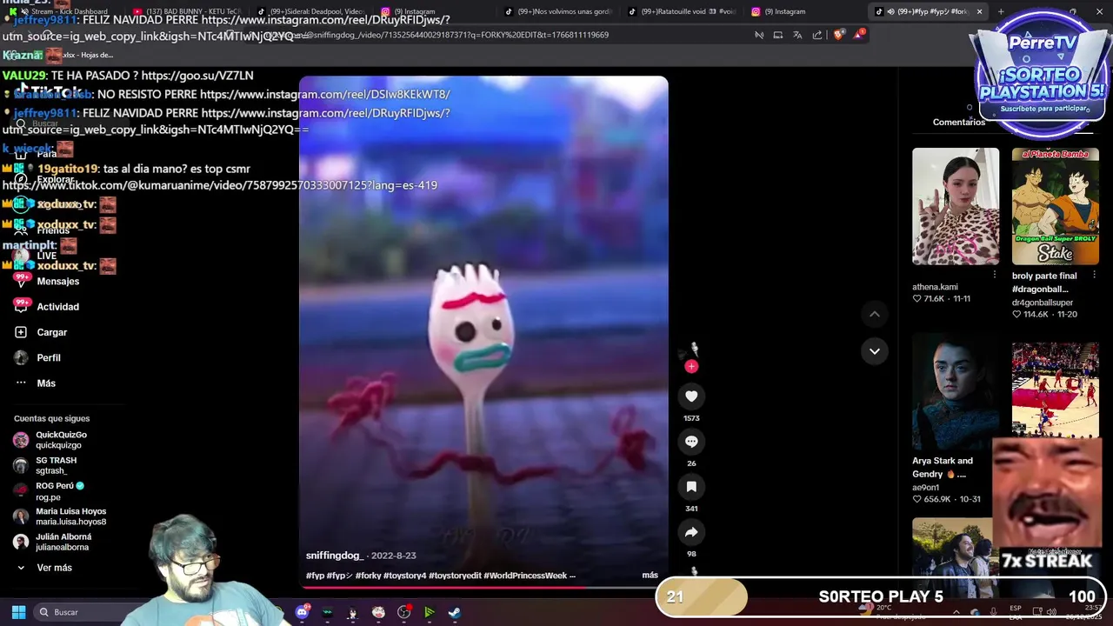Image resolution: width=1113 pixels, height=626 pixels.
Task: Open options menu for the athena.kami video
Action: 995,275
